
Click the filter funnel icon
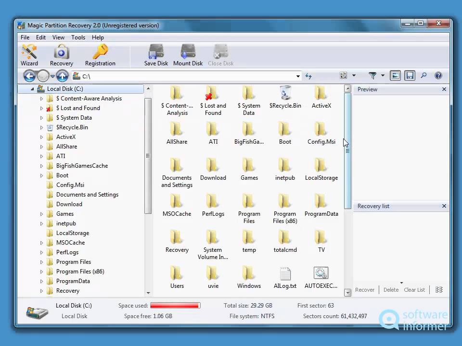click(372, 75)
